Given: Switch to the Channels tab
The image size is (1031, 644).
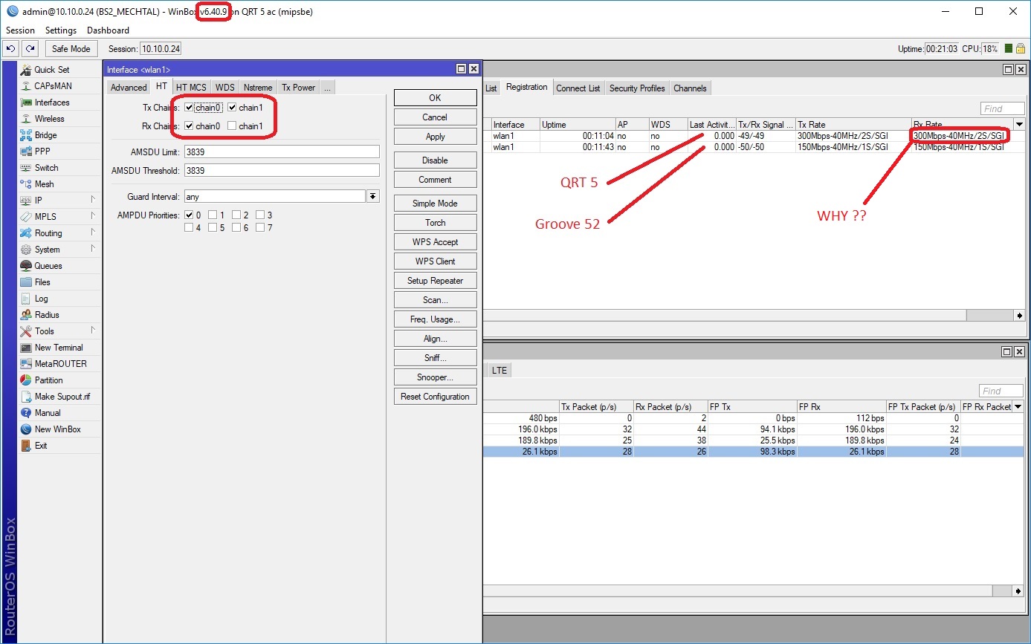Looking at the screenshot, I should [690, 88].
